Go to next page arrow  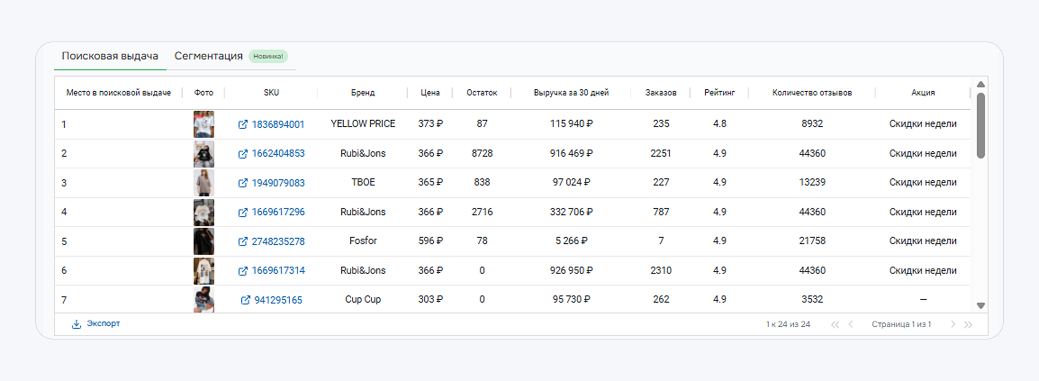pyautogui.click(x=953, y=324)
